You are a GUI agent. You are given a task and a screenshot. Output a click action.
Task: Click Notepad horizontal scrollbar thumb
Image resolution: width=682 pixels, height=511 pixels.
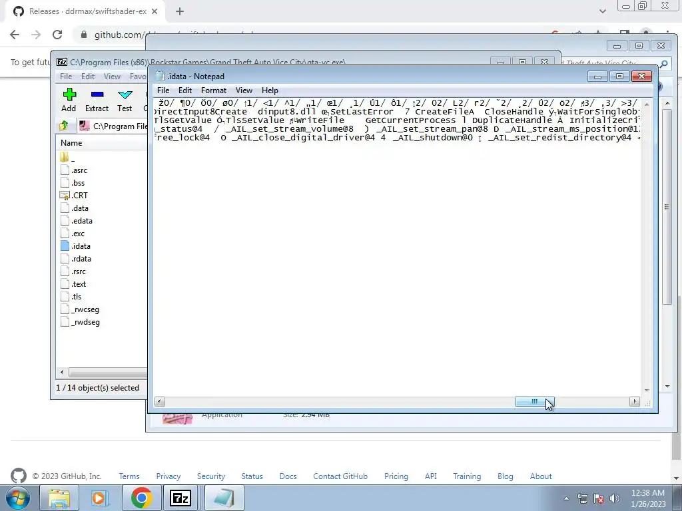[535, 401]
